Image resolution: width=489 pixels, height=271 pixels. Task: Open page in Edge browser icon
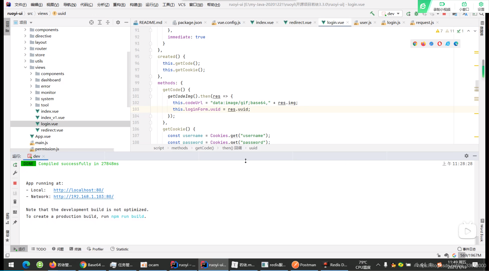pos(456,44)
